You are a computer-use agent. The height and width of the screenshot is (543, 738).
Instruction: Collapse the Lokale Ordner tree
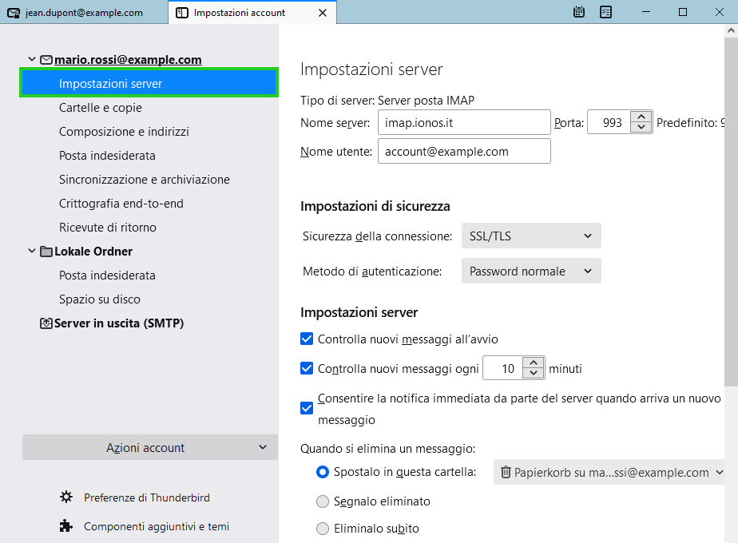(32, 251)
